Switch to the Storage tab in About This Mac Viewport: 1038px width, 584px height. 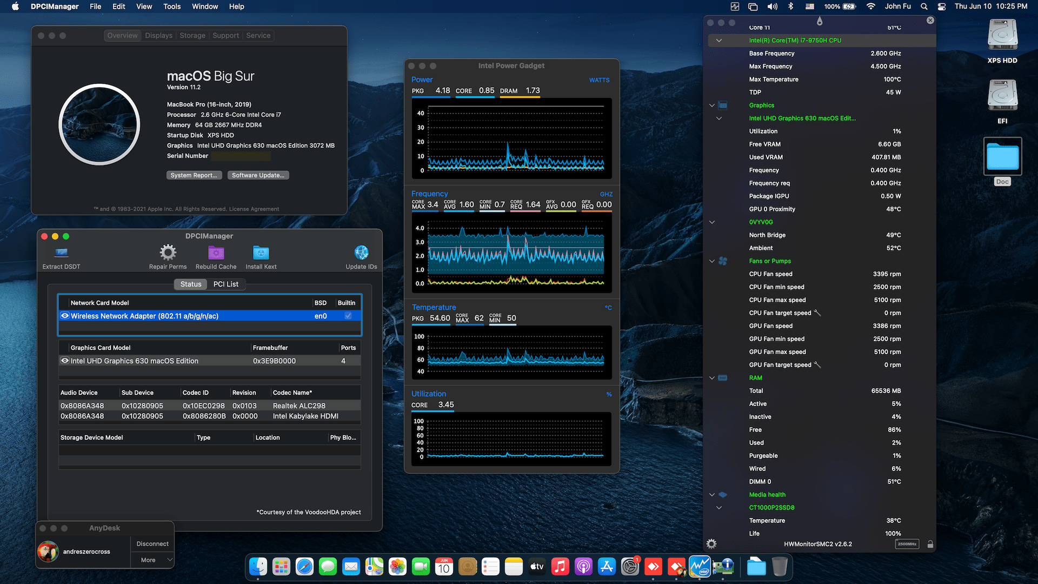pyautogui.click(x=192, y=35)
